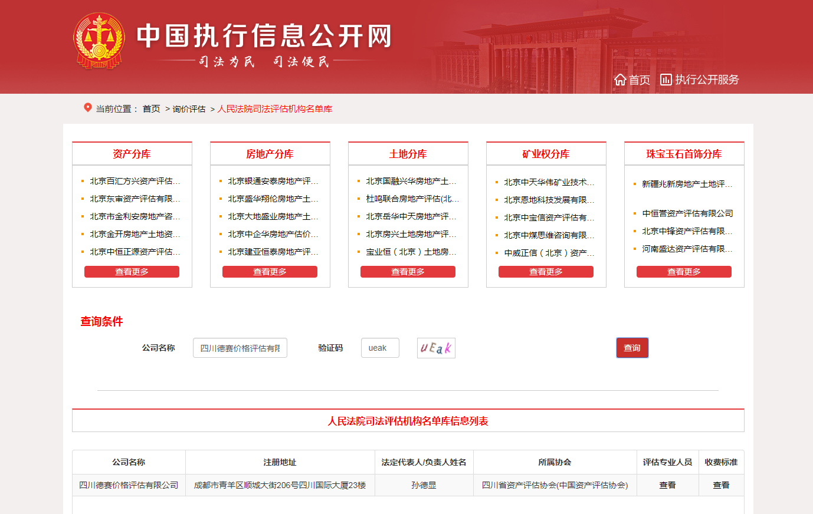
Task: Open 北京建亚恒泰房地产评 entry
Action: pos(273,252)
